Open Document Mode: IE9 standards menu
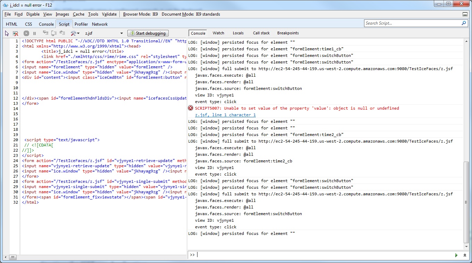 coord(191,14)
